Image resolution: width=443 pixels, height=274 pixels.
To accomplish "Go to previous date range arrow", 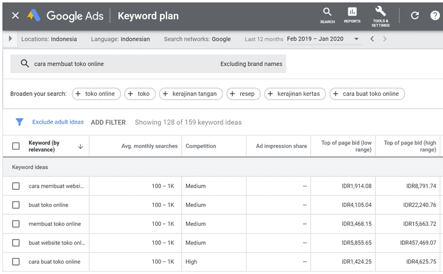I will pyautogui.click(x=372, y=39).
